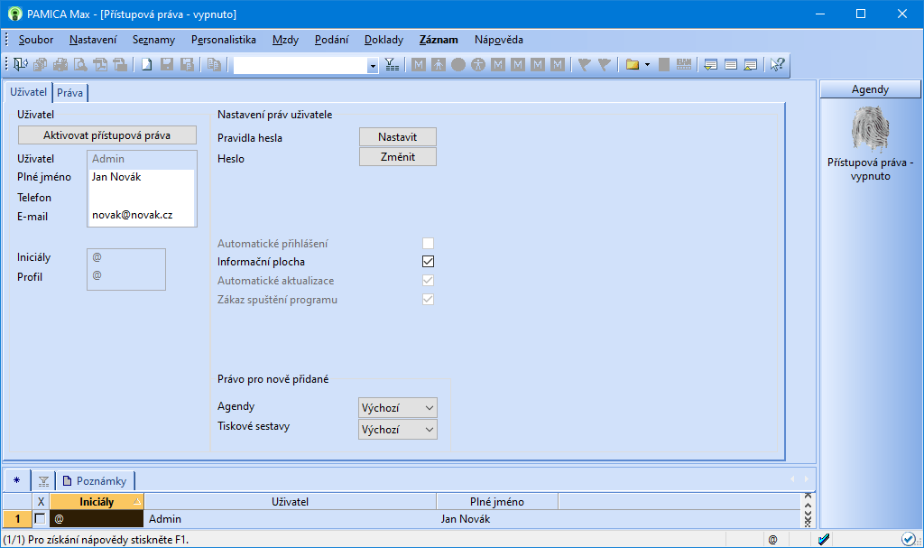Open the Soubor menu

coord(36,40)
